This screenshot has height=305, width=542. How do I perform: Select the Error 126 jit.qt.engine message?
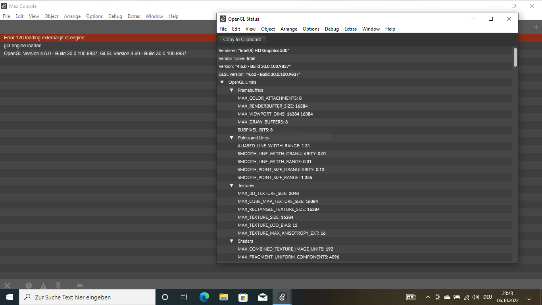tap(44, 38)
